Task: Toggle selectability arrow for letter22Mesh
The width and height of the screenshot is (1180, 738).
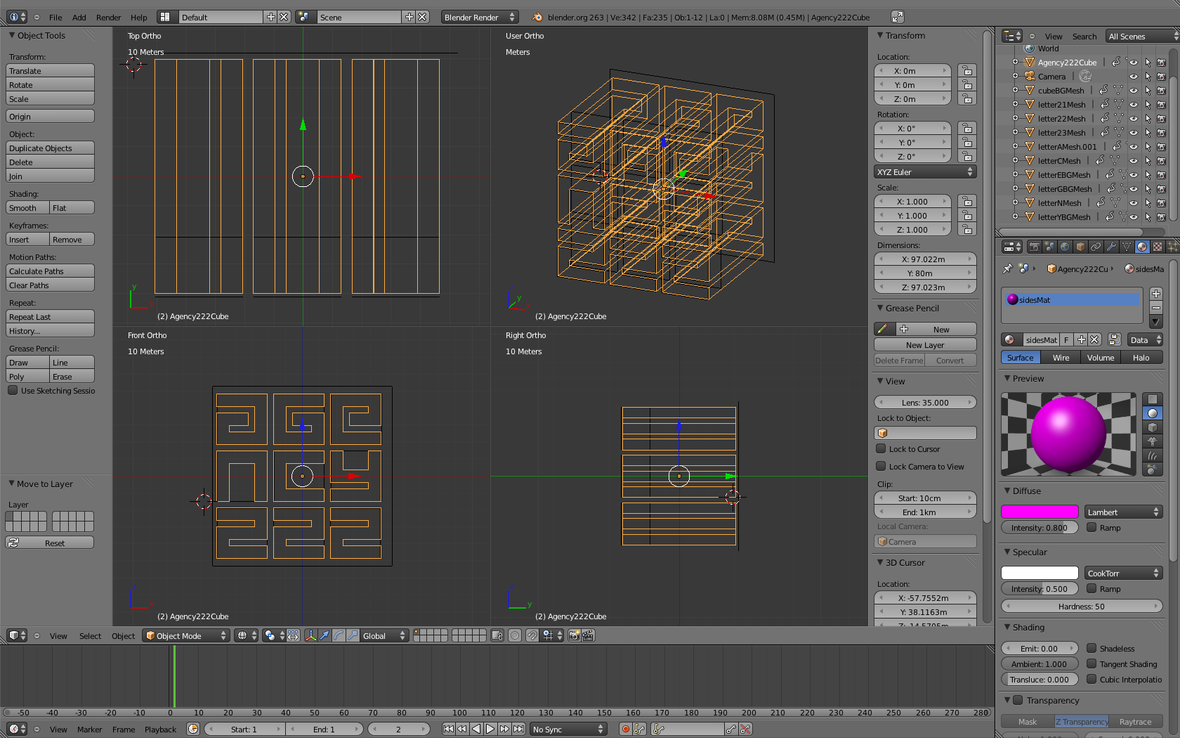Action: click(x=1148, y=119)
